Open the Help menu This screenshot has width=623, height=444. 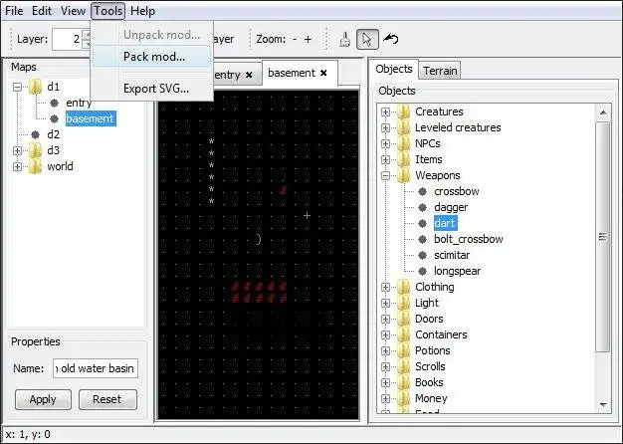(x=142, y=11)
